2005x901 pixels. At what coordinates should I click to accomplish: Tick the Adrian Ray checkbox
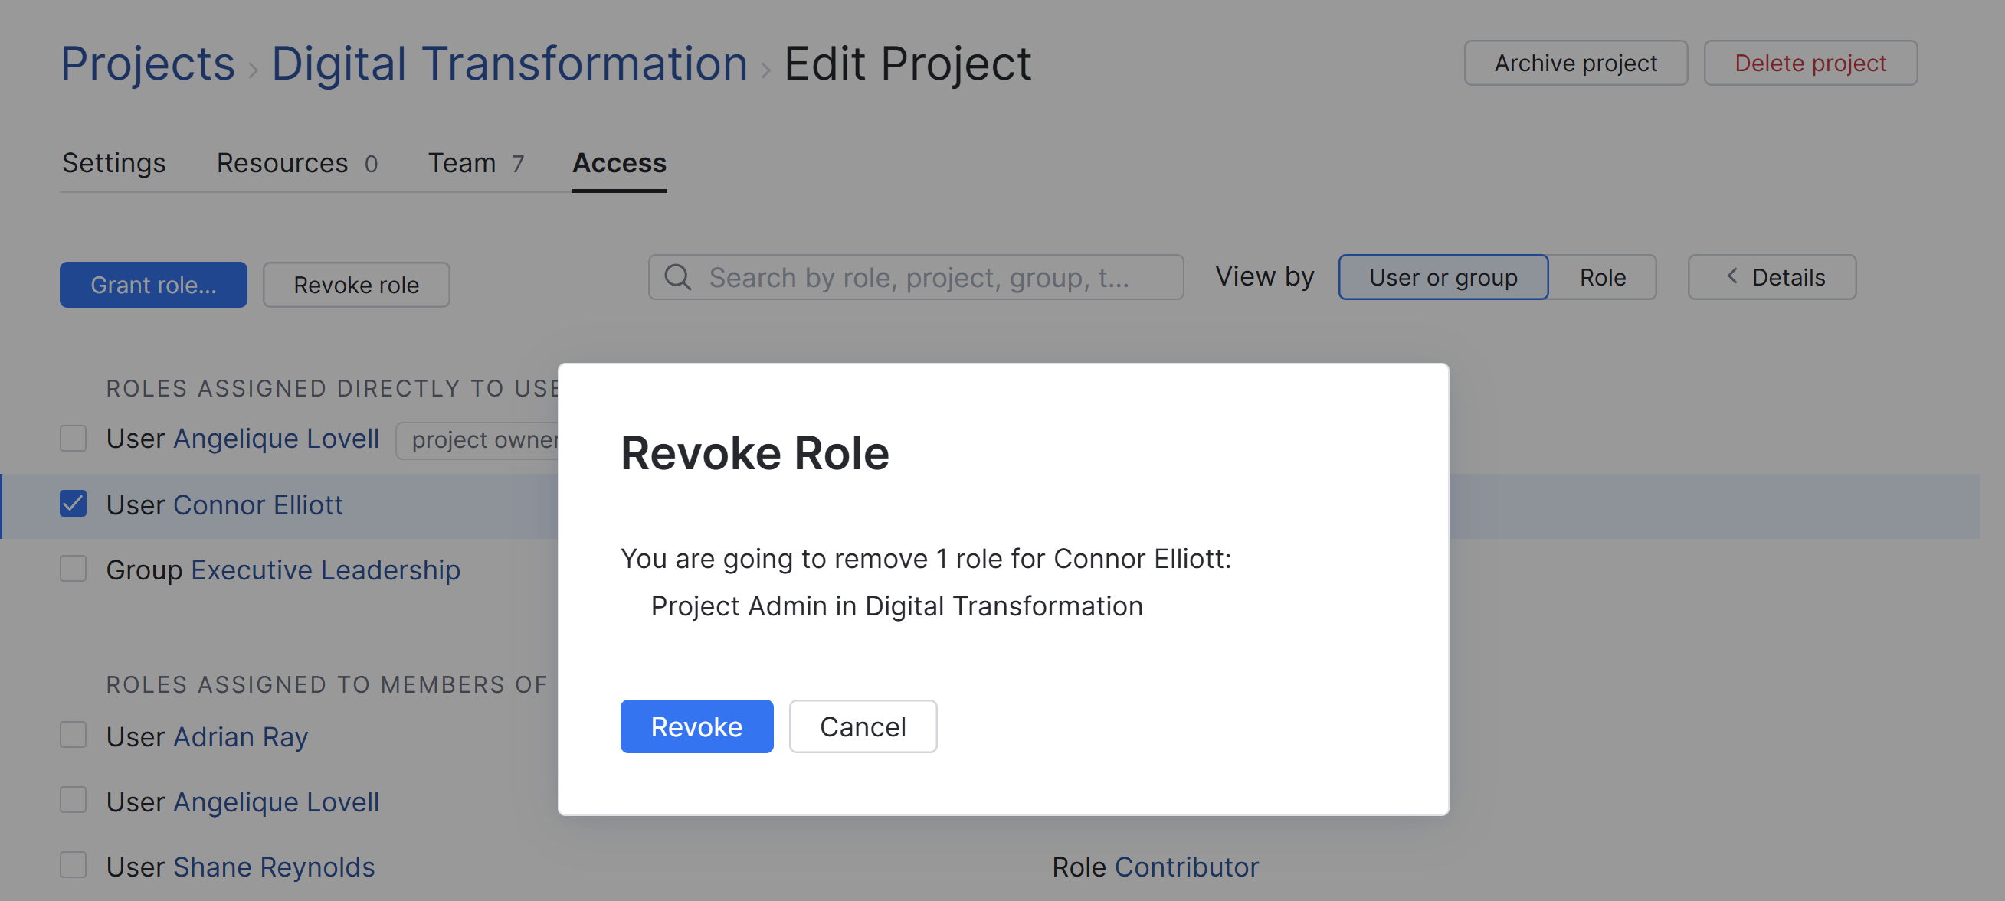tap(73, 736)
